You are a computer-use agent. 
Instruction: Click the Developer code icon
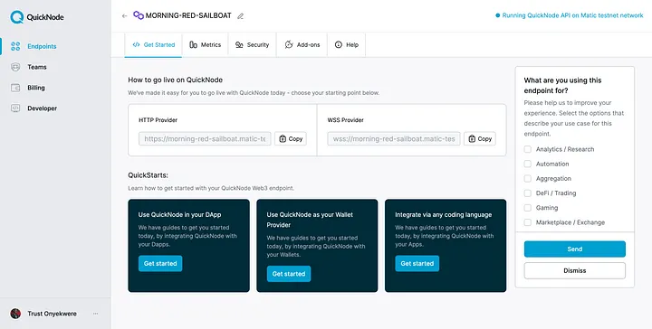pyautogui.click(x=15, y=108)
